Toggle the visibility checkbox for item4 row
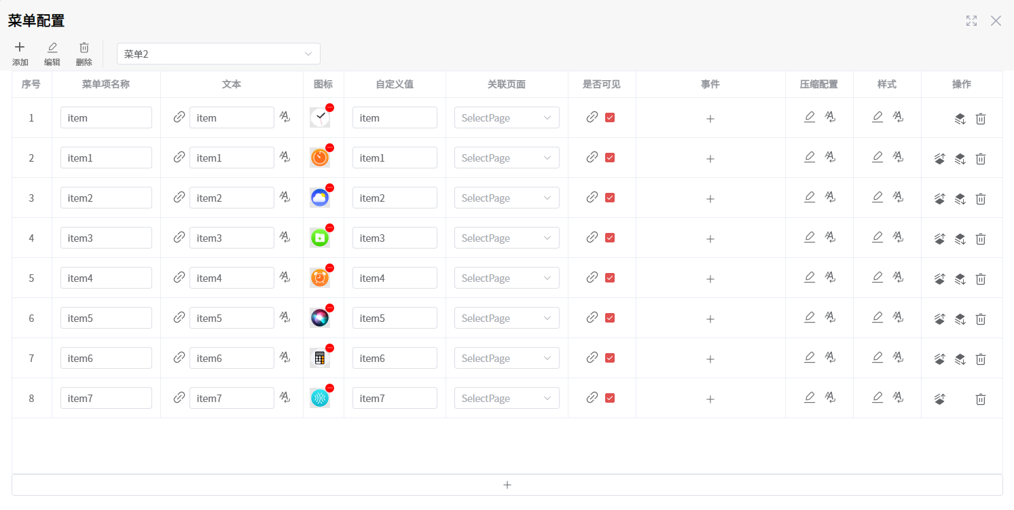Image resolution: width=1014 pixels, height=510 pixels. (610, 278)
